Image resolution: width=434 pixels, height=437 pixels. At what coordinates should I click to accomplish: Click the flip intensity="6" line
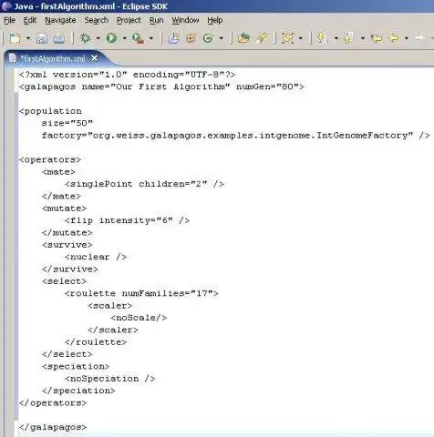128,220
